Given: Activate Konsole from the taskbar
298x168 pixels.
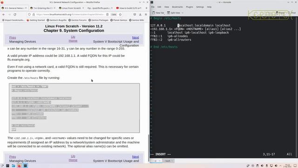Looking at the screenshot, I should [25, 166].
